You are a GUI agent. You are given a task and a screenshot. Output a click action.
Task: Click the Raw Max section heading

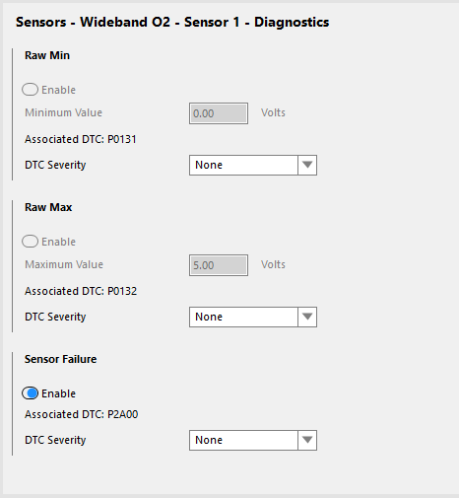(48, 207)
